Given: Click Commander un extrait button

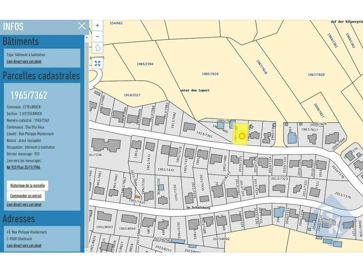Looking at the screenshot, I should click(26, 196).
